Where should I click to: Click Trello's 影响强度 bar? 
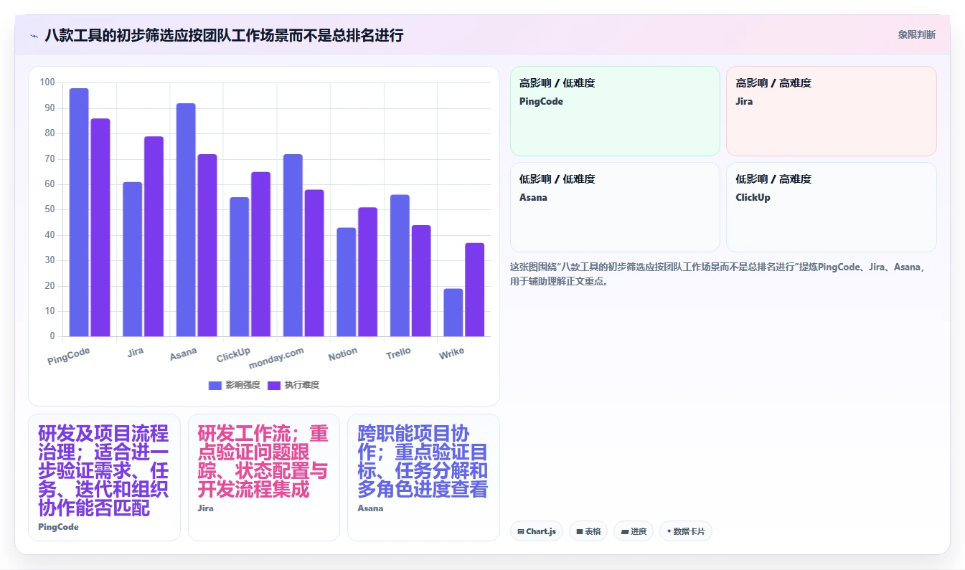(400, 265)
